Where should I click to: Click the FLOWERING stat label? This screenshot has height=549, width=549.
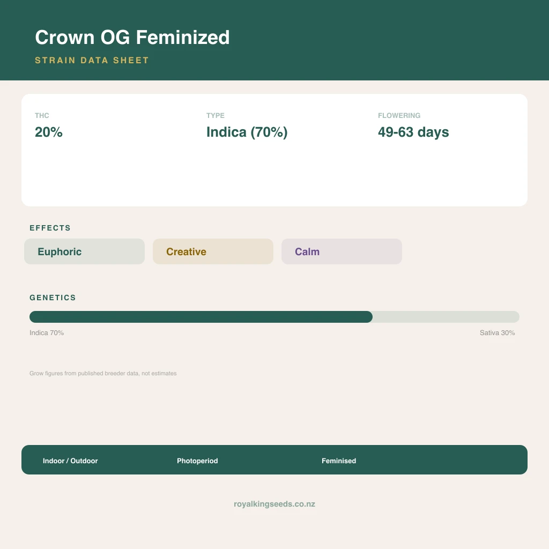pyautogui.click(x=399, y=116)
